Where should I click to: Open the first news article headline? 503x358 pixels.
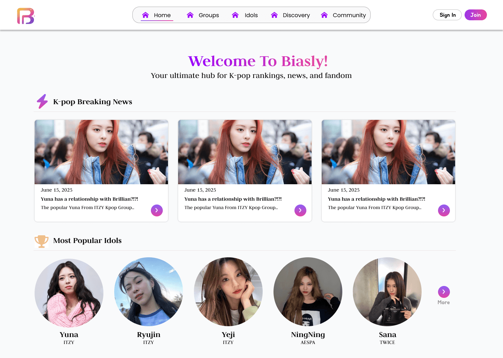89,199
